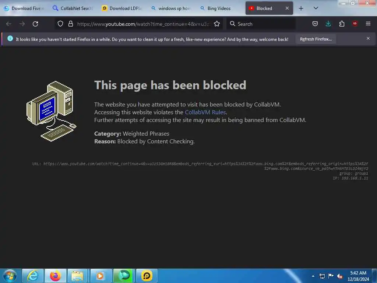Click the This page has been blocked heading

[170, 85]
